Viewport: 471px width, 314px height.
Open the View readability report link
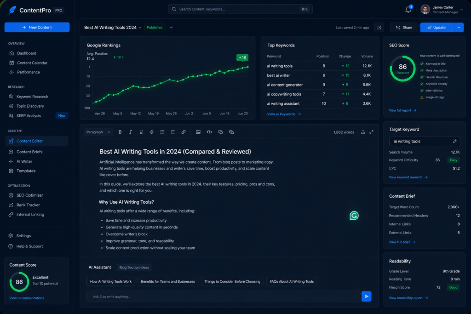408,298
